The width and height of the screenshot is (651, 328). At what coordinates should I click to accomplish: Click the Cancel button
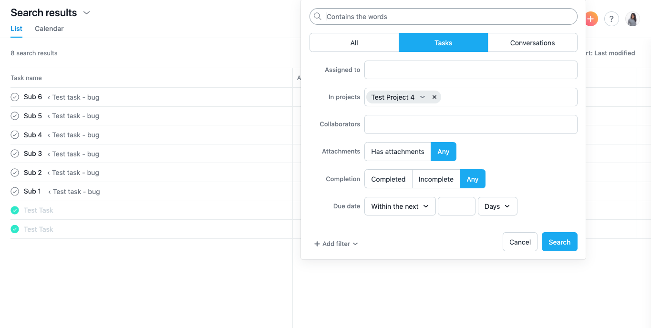[520, 242]
